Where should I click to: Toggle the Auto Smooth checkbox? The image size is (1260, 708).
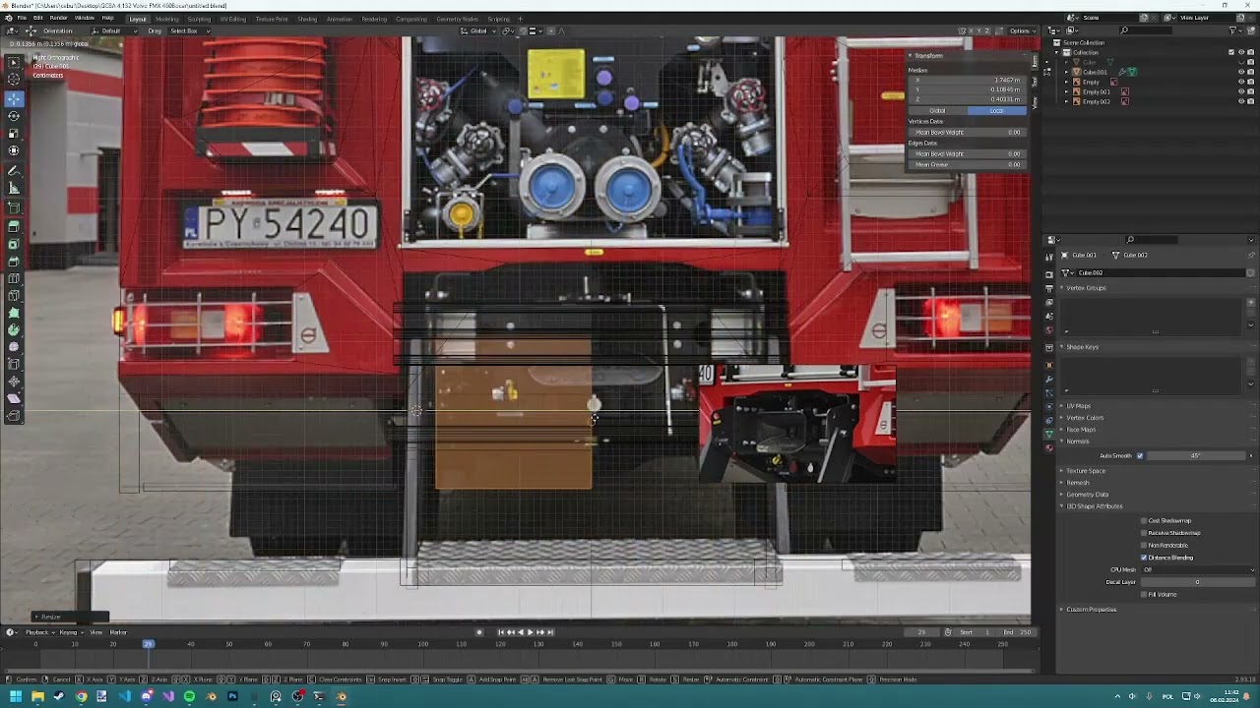click(1140, 455)
